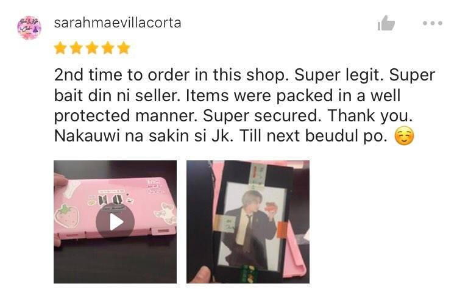Screen dimensions: 457x289
Task: Click 'Super secured. Thank you.' text
Action: pos(308,116)
